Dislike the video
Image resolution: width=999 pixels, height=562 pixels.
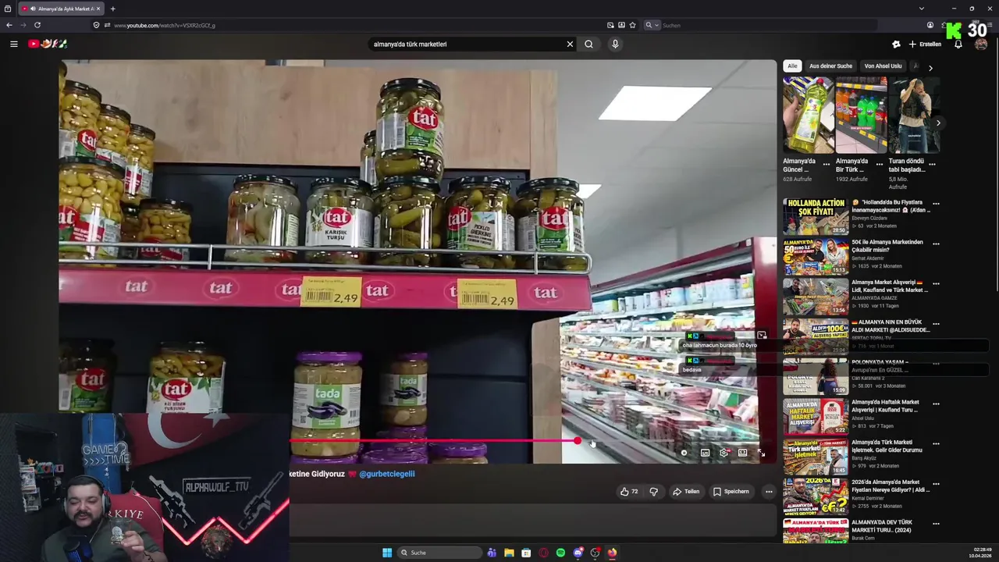point(654,492)
